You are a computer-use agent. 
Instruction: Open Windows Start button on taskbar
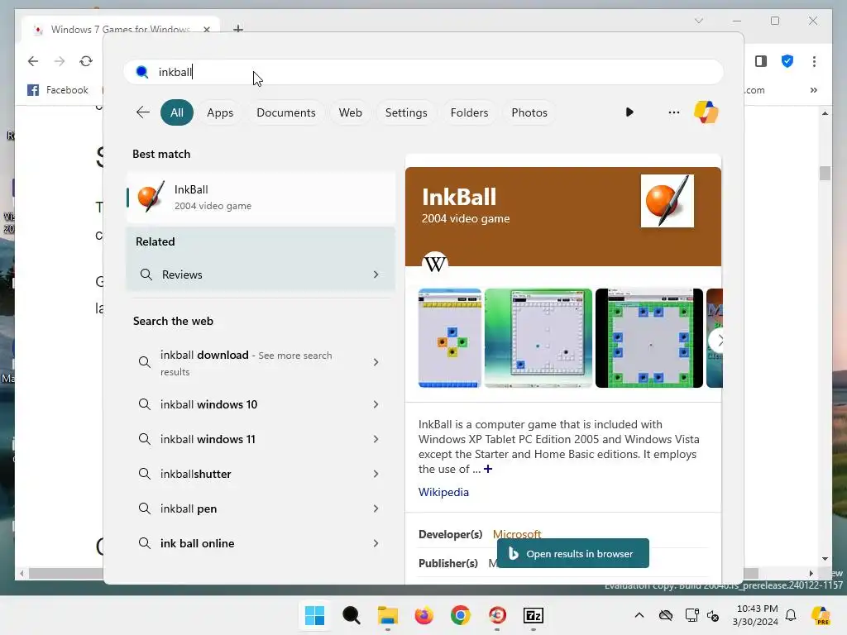coord(314,615)
